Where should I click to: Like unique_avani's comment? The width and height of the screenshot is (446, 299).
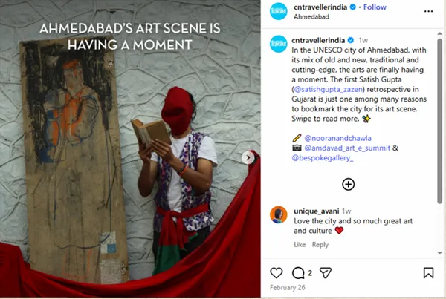pyautogui.click(x=300, y=245)
